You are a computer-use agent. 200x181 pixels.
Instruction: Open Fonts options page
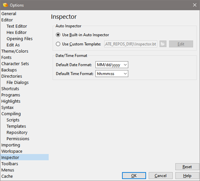6,57
